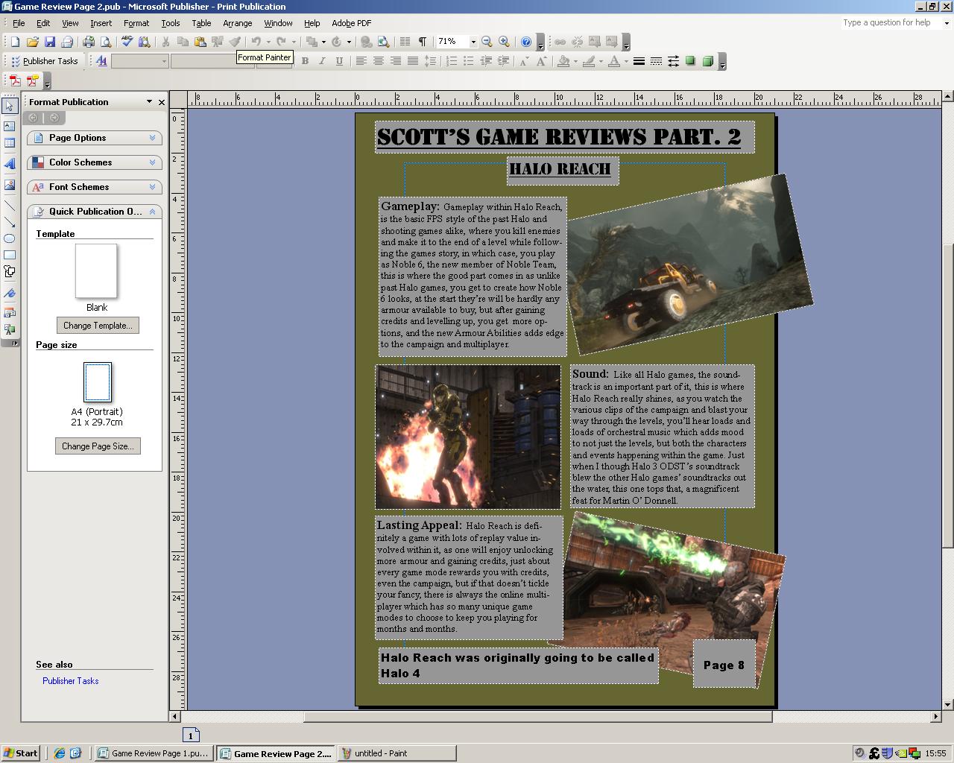
Task: Run the spelling check tool
Action: [x=127, y=42]
